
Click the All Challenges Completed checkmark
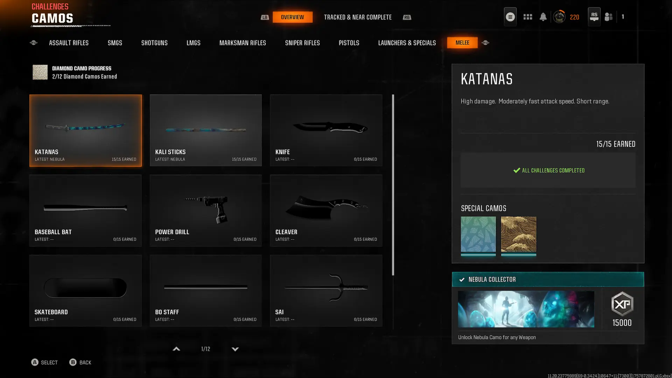[517, 170]
